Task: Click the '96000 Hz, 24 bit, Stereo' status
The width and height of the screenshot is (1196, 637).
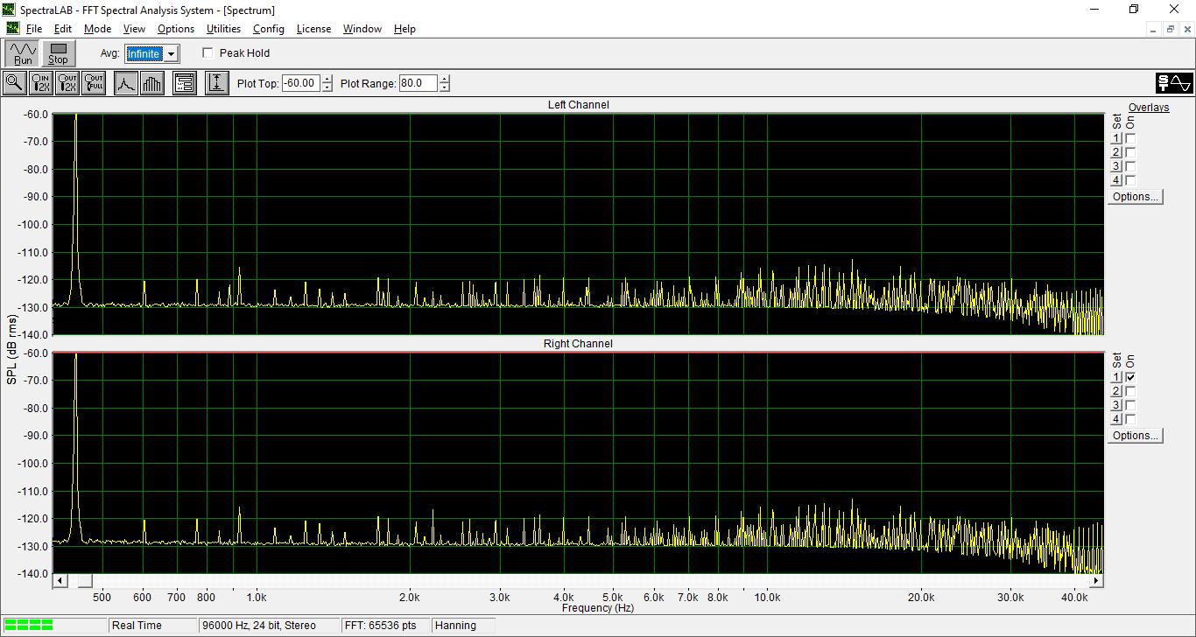Action: coord(270,626)
